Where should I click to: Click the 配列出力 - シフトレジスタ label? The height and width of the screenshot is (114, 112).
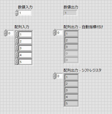[82, 70]
